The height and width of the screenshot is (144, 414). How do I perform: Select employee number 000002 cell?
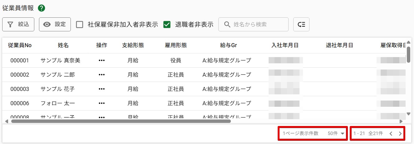20,75
